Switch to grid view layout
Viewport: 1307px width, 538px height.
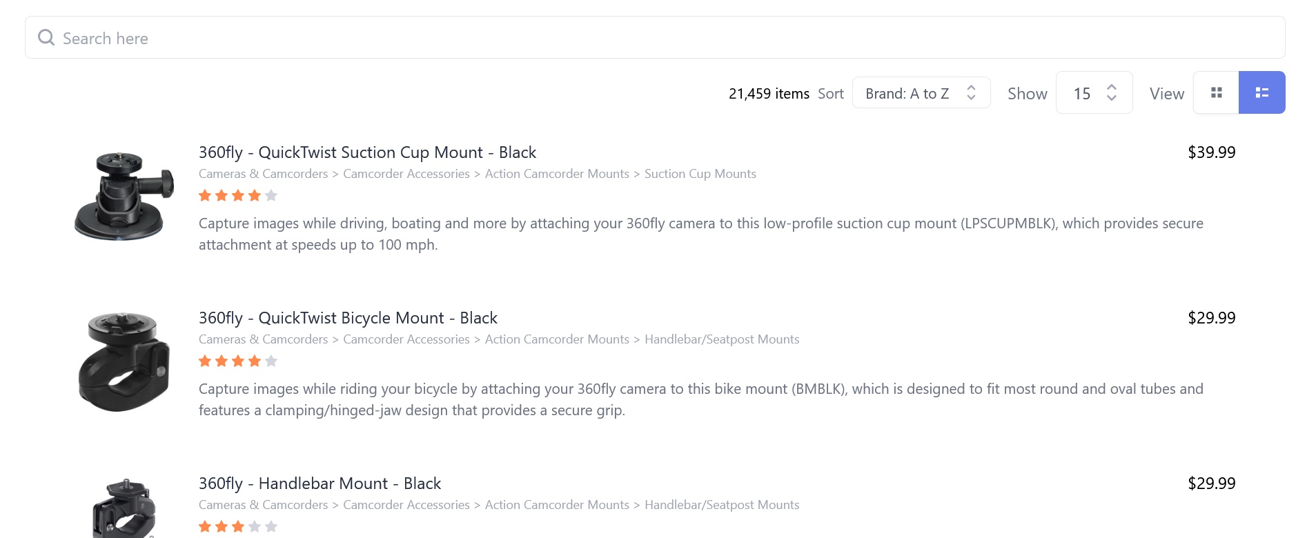[1216, 92]
